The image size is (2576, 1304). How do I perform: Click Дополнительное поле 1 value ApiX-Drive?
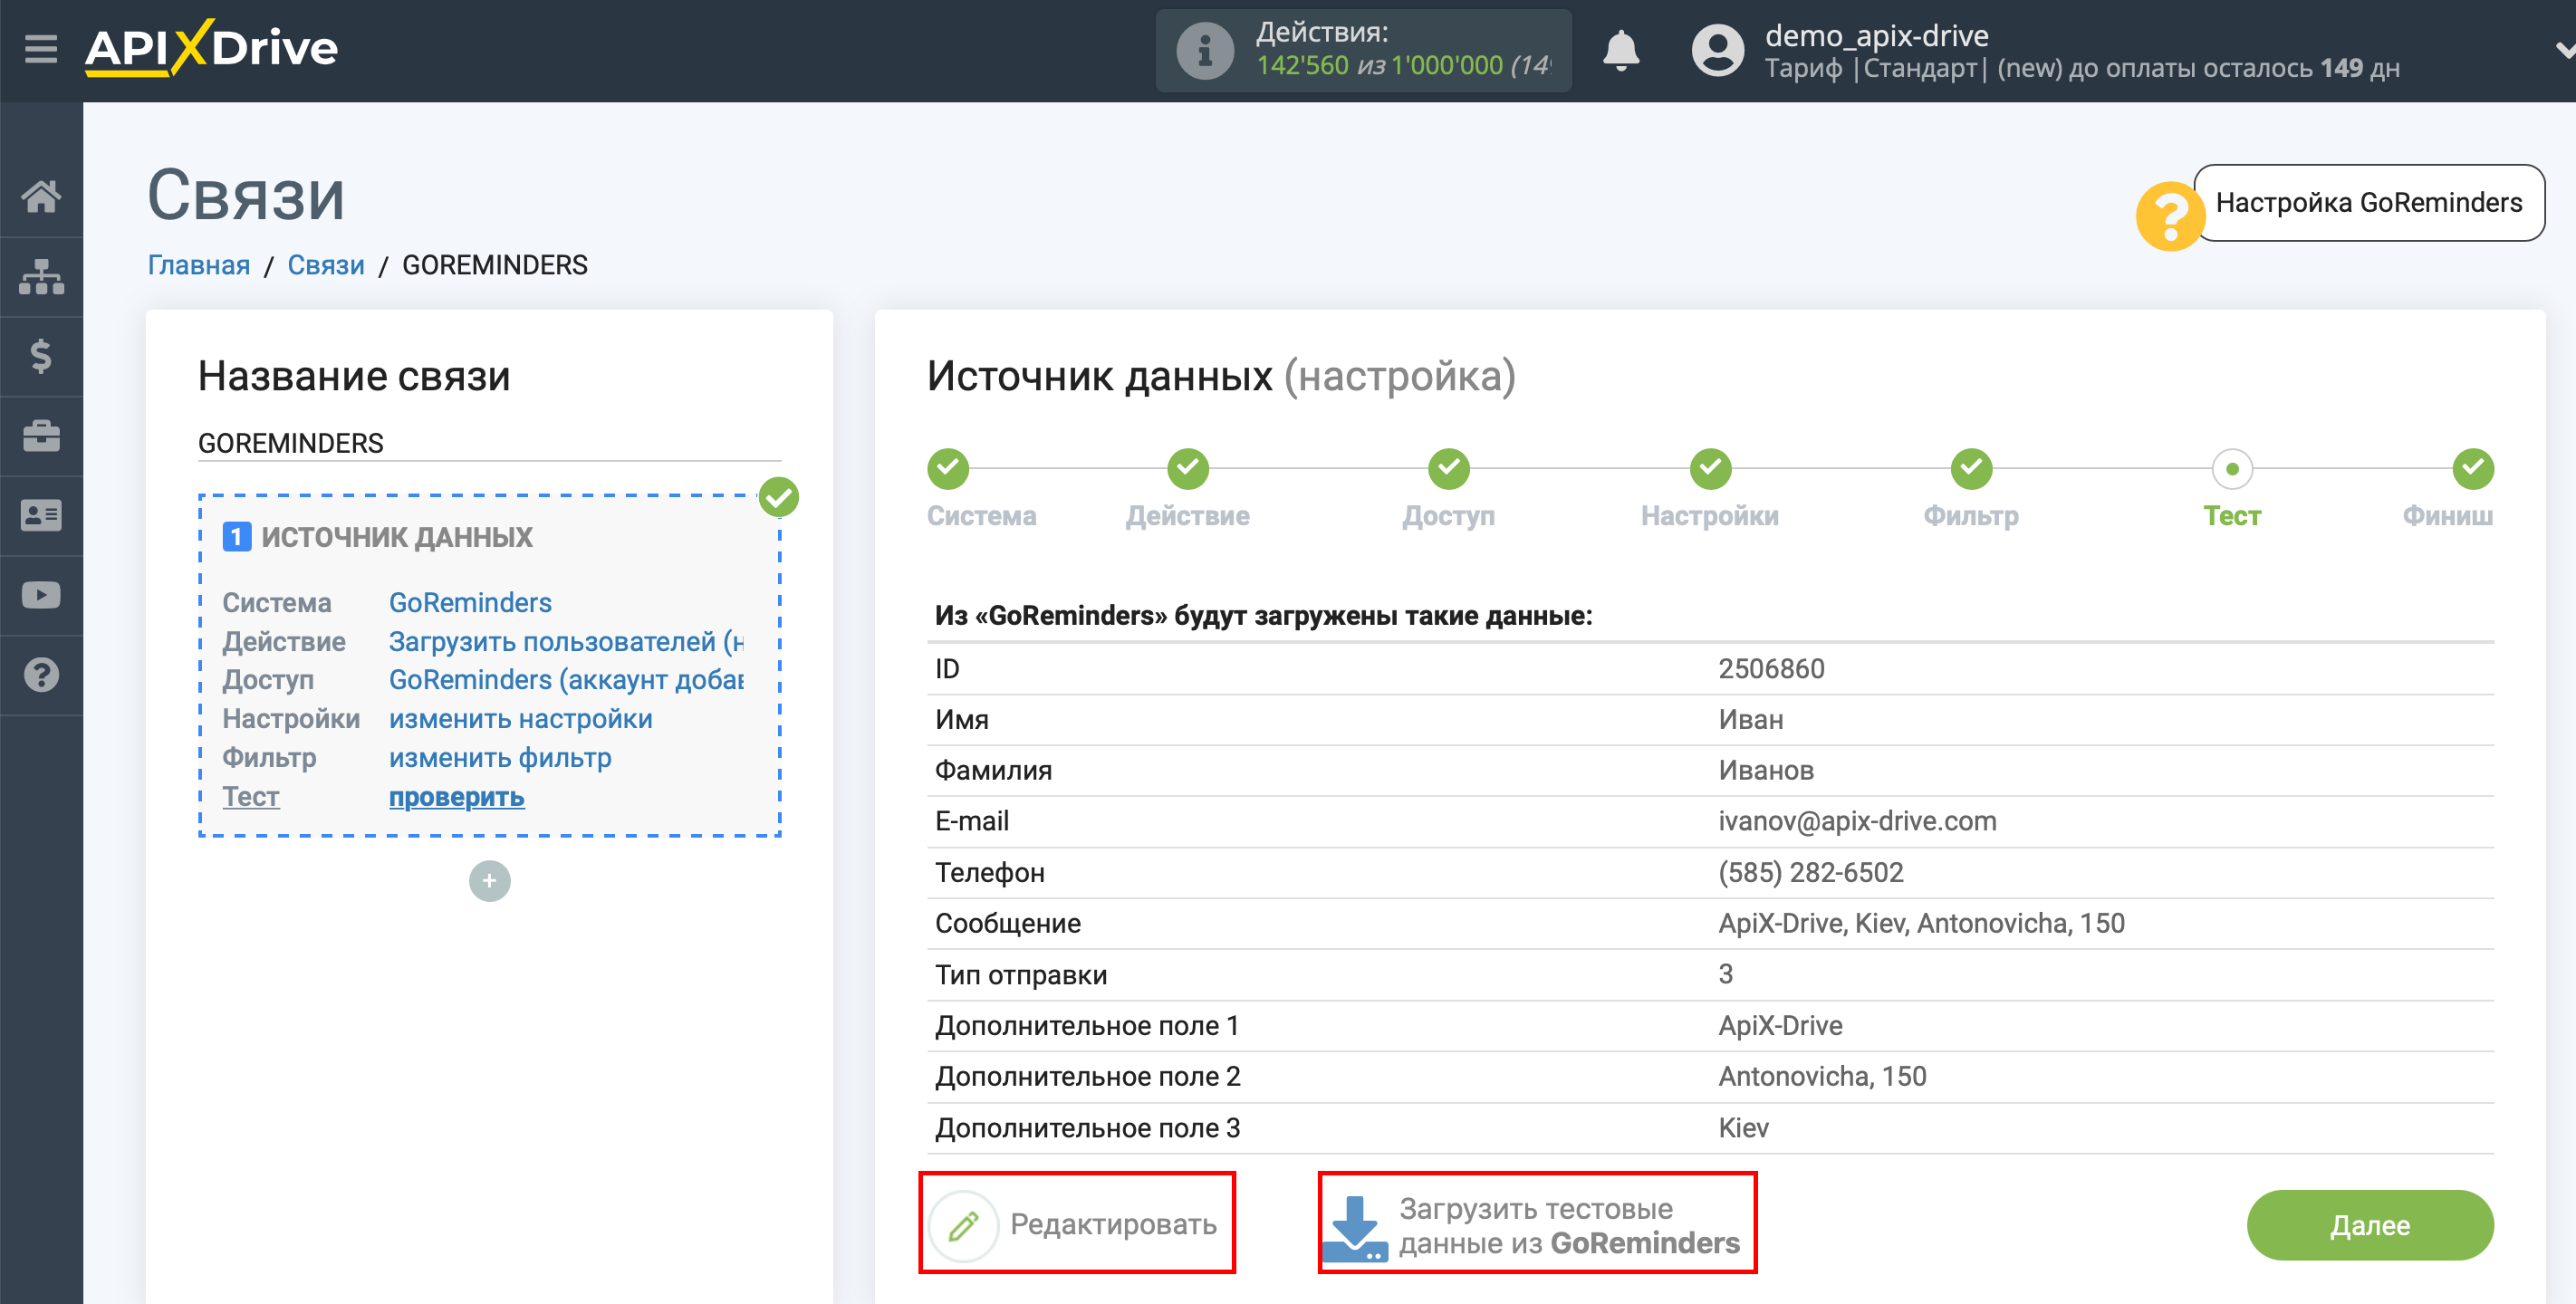1780,1026
